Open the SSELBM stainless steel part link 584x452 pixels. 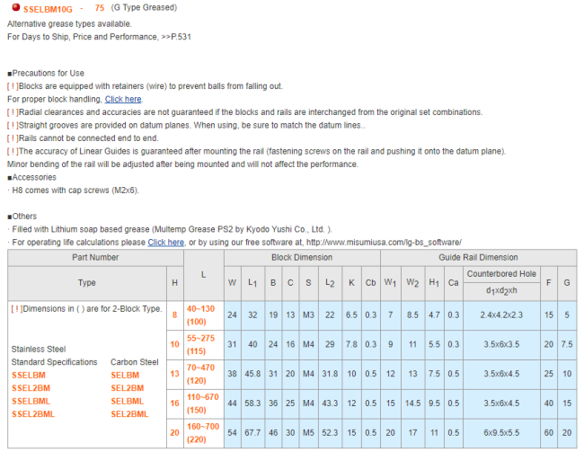(29, 375)
